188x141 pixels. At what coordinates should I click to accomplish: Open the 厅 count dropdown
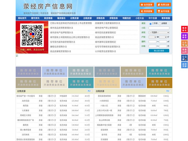tap(163, 37)
